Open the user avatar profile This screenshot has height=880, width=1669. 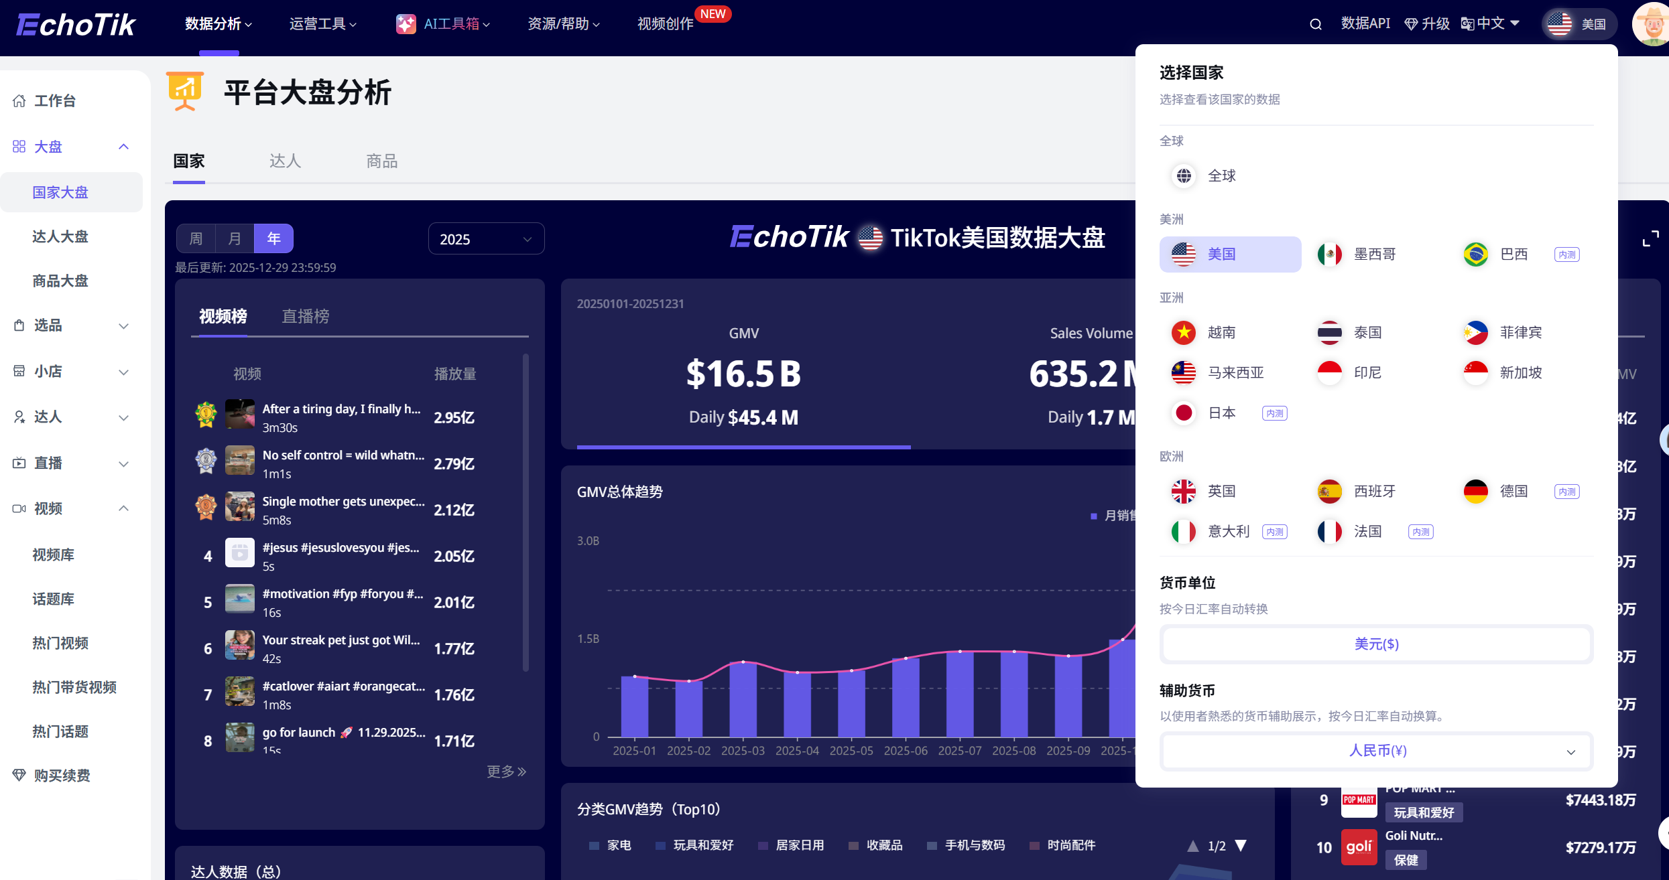[x=1652, y=24]
